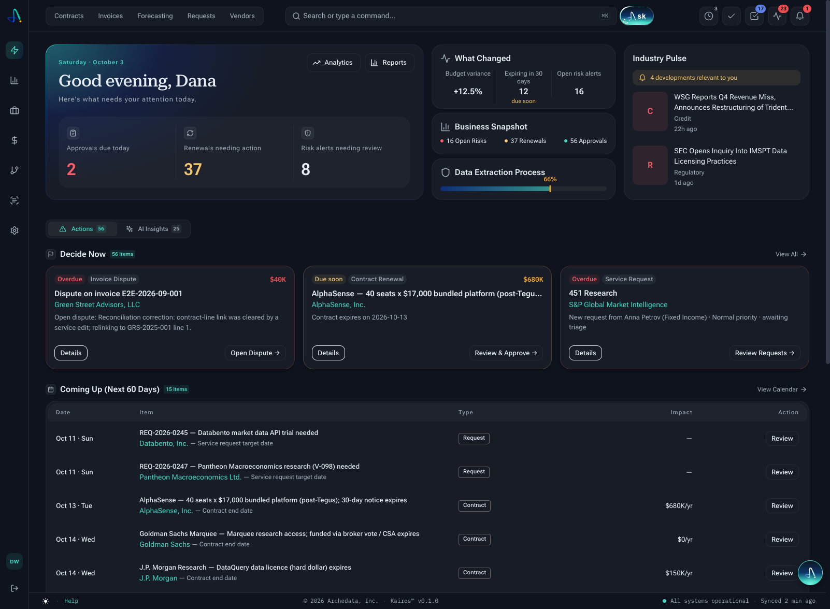Click the Ask AI pill button
The image size is (830, 609).
pos(637,16)
